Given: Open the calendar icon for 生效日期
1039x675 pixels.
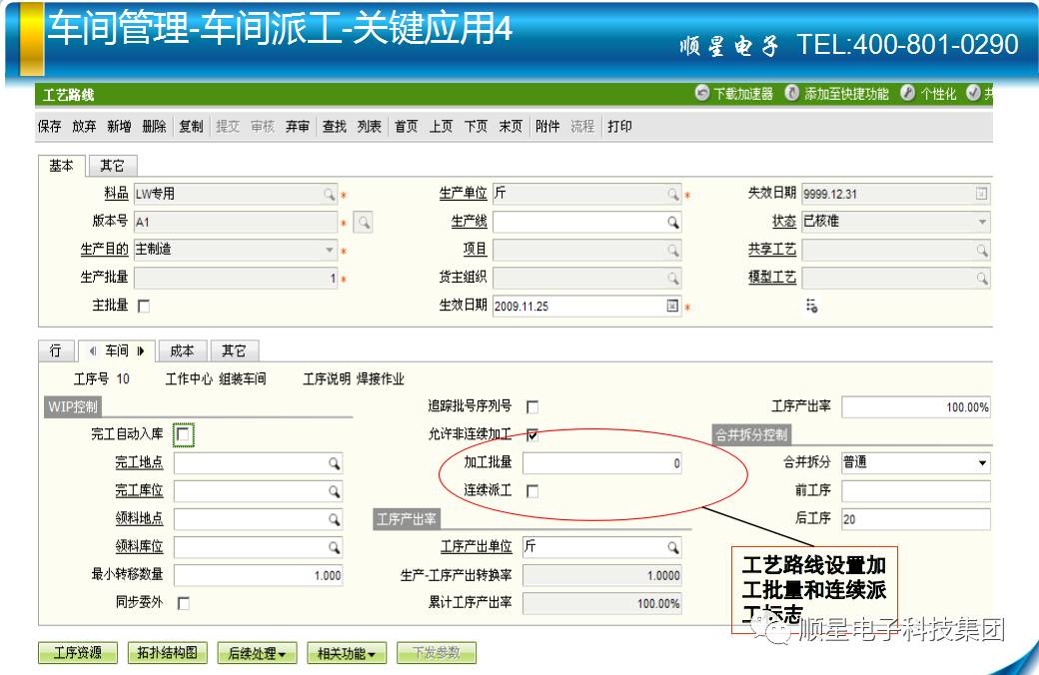Looking at the screenshot, I should [x=672, y=306].
